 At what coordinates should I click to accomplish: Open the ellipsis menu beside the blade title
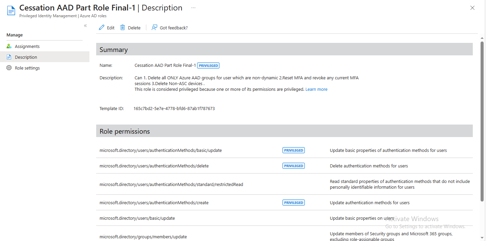coord(193,7)
